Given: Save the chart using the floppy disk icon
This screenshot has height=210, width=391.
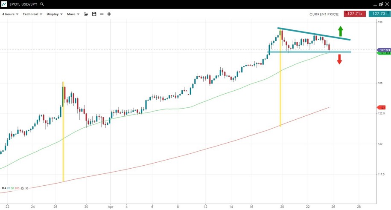Looking at the screenshot, I should coord(94,14).
